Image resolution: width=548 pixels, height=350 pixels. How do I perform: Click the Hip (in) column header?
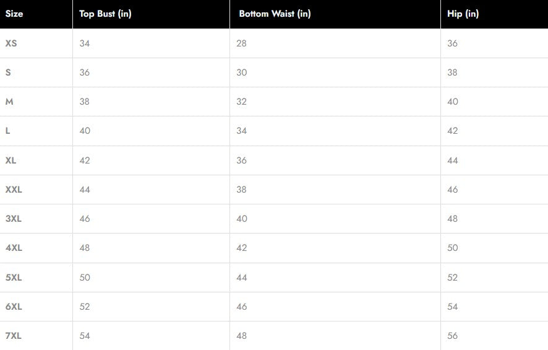[463, 14]
